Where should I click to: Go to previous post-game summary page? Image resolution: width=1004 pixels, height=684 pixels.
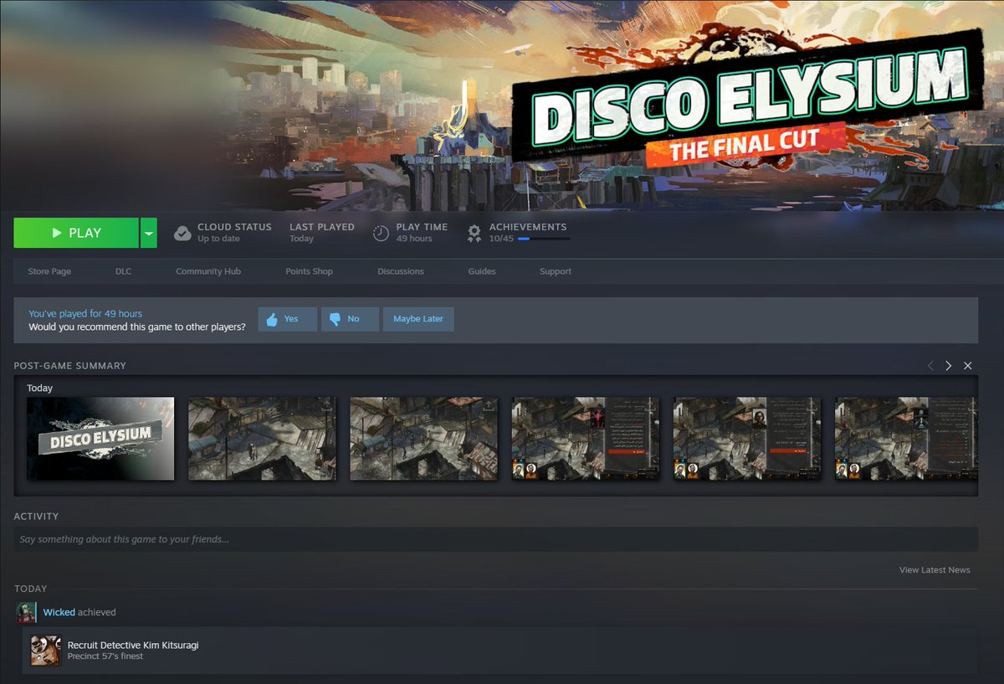930,366
